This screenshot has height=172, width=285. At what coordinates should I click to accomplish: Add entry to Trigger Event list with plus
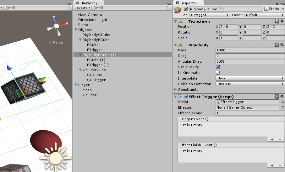click(272, 139)
